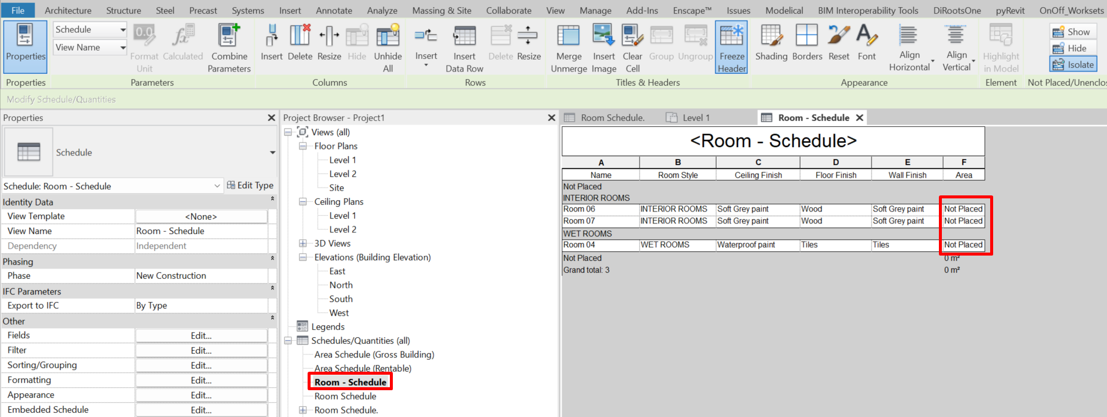Select Room - Schedule in Project Browser
This screenshot has height=417, width=1107.
point(350,382)
